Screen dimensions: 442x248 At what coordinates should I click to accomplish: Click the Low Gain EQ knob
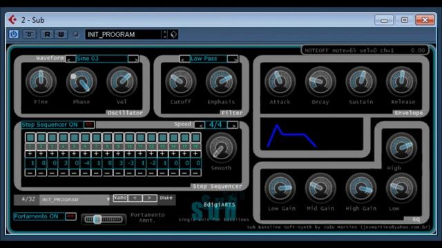coord(280,188)
